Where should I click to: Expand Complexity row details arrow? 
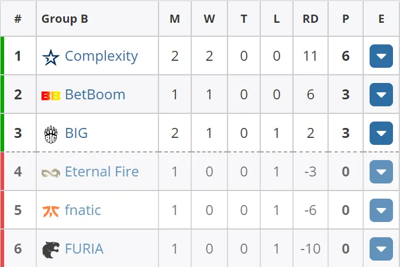(x=381, y=56)
